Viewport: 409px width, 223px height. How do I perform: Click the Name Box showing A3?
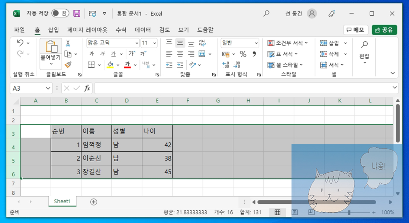tap(28, 88)
